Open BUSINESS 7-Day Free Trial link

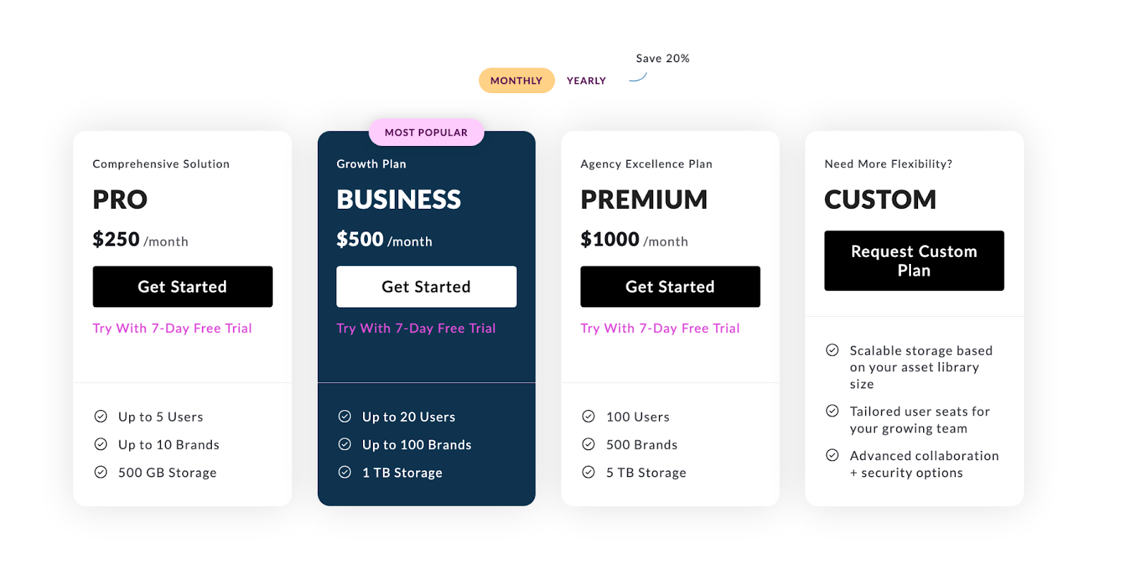(x=416, y=327)
